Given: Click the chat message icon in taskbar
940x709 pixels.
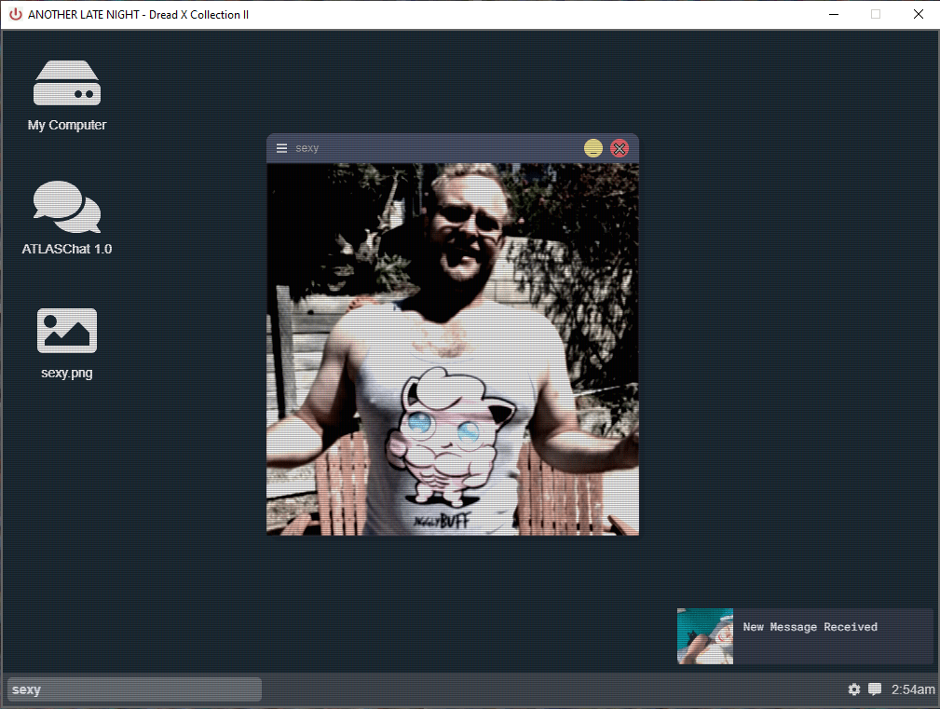Looking at the screenshot, I should point(875,689).
